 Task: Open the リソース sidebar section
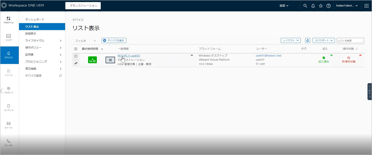pos(8,73)
